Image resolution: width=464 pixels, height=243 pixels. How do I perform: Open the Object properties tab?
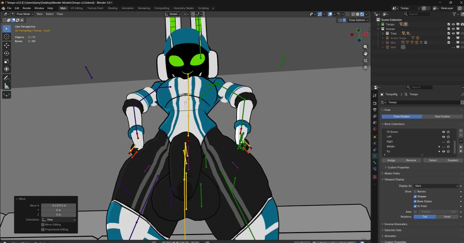[374, 137]
